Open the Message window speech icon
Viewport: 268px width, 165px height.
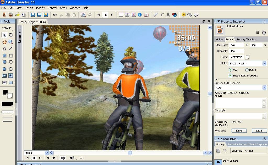point(196,15)
